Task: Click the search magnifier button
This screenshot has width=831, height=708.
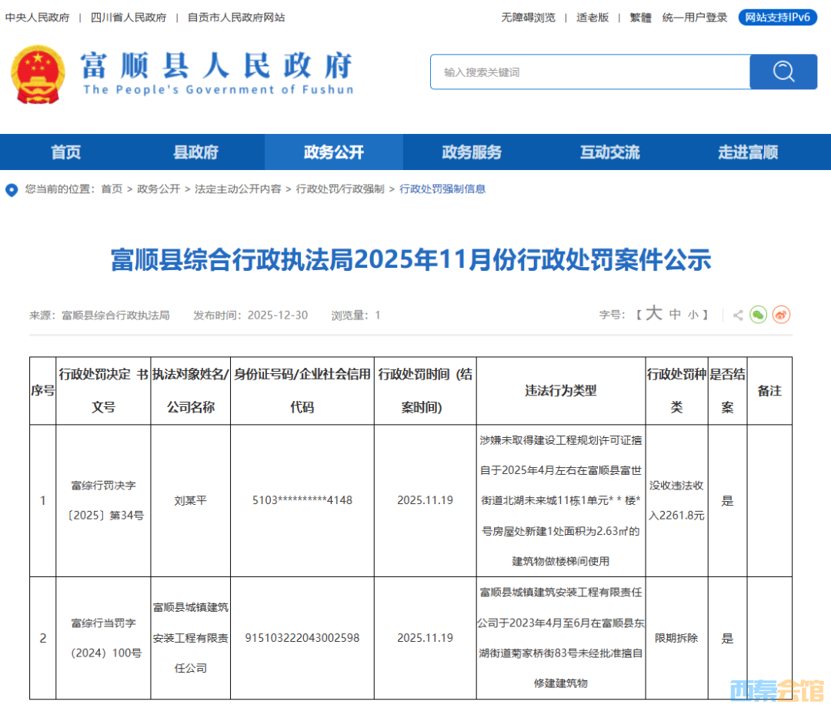Action: click(783, 72)
